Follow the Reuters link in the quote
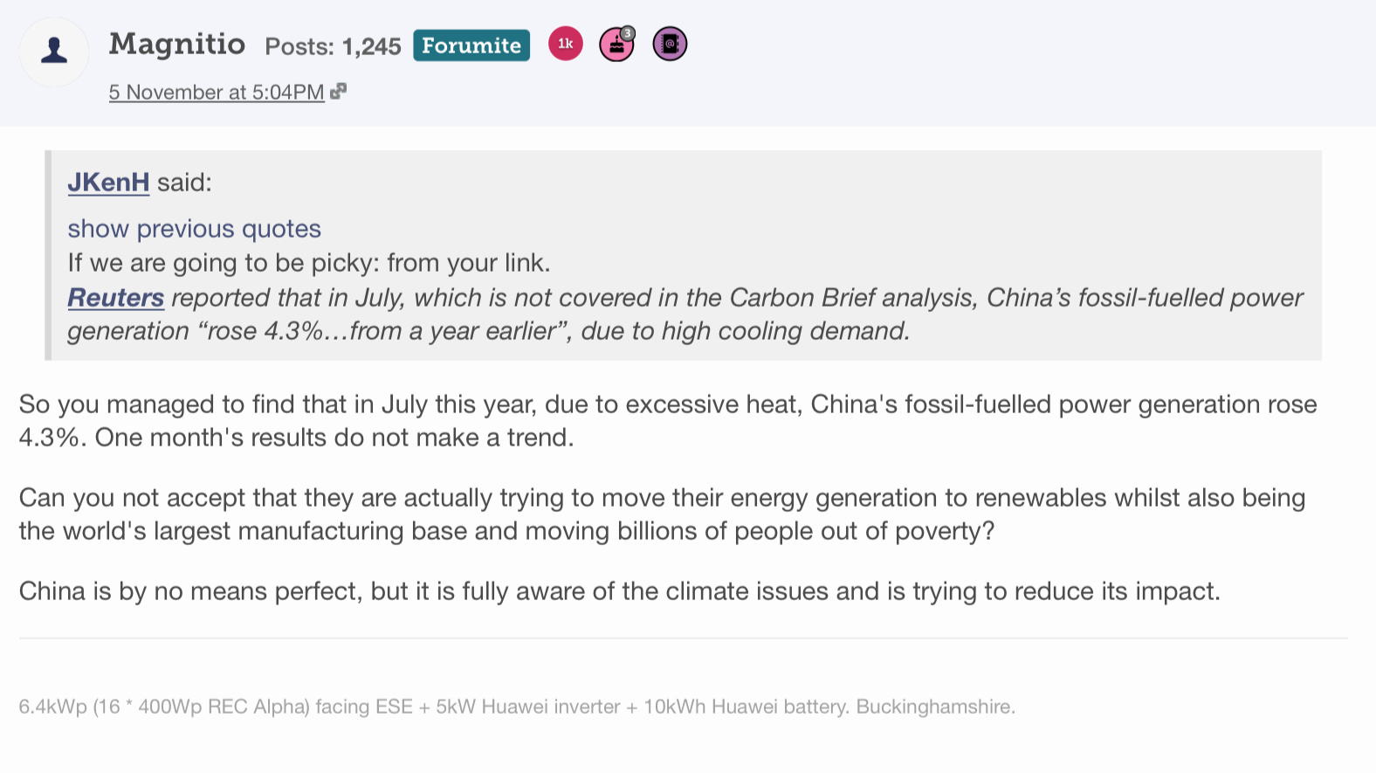The width and height of the screenshot is (1376, 773). click(x=115, y=298)
